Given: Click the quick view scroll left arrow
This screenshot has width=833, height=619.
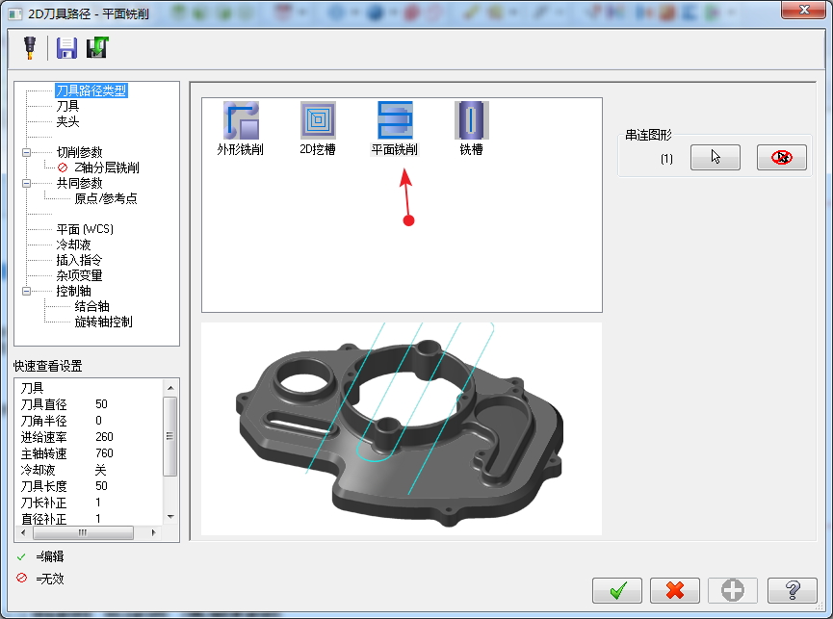Looking at the screenshot, I should [23, 532].
